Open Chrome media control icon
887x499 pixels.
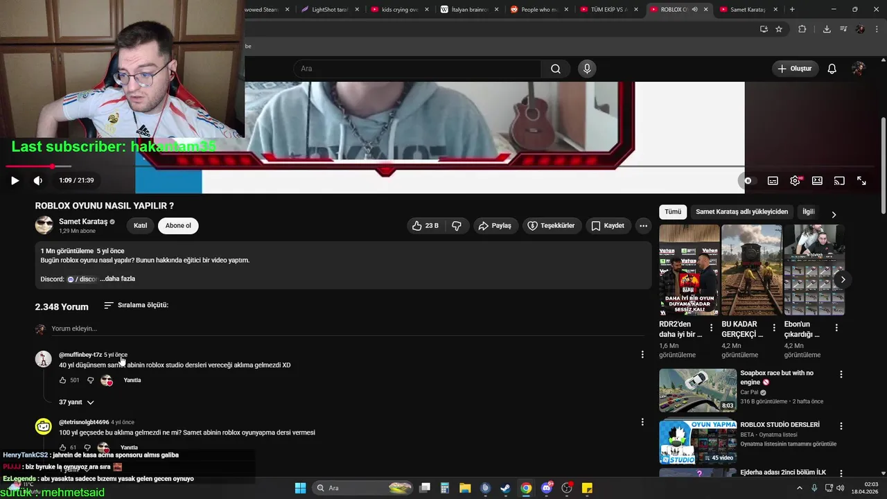tap(843, 29)
